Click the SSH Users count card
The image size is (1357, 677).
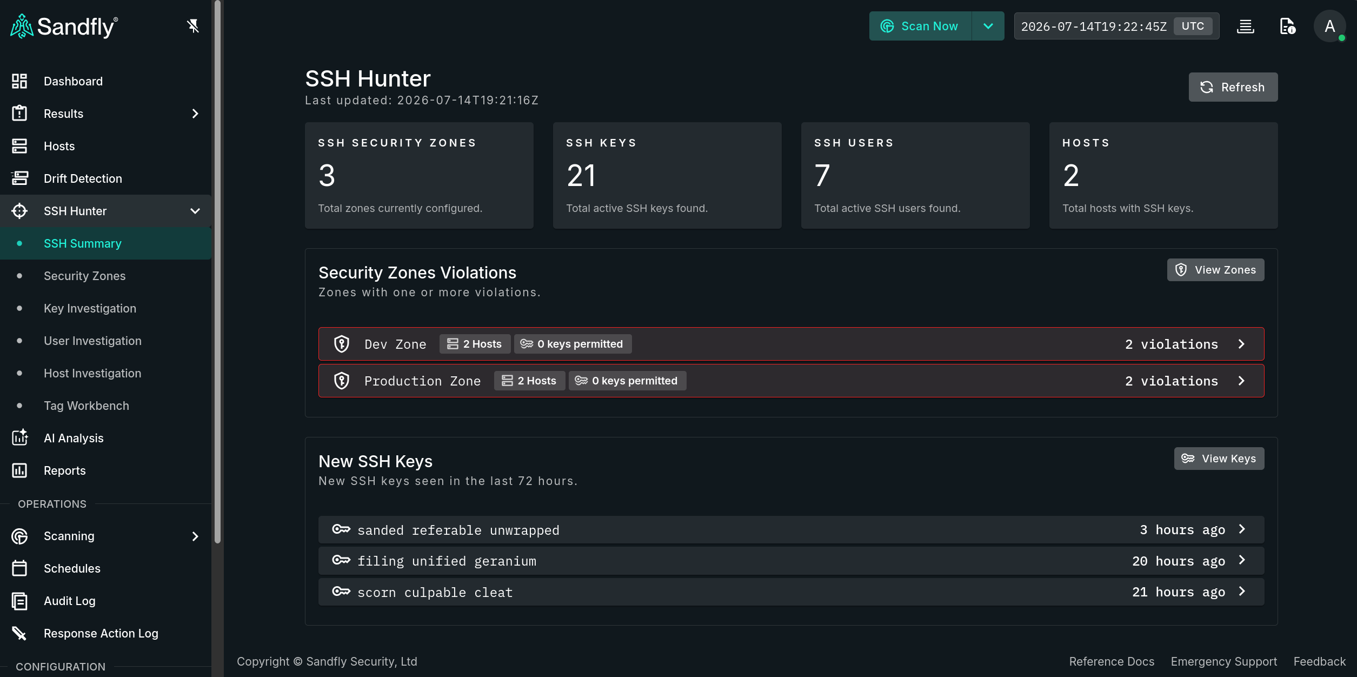(915, 175)
